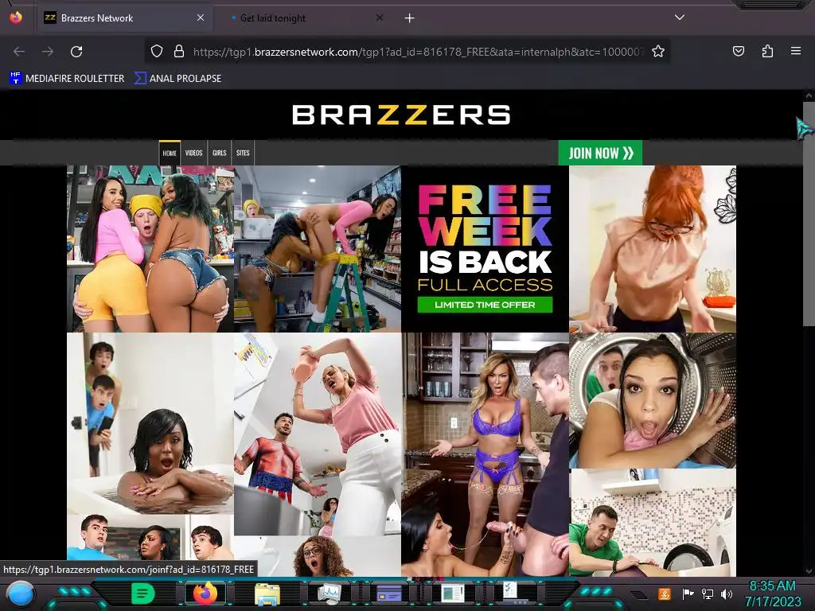Click the BRAZZERS logo in the header
Screen dimensions: 815x611
401,115
